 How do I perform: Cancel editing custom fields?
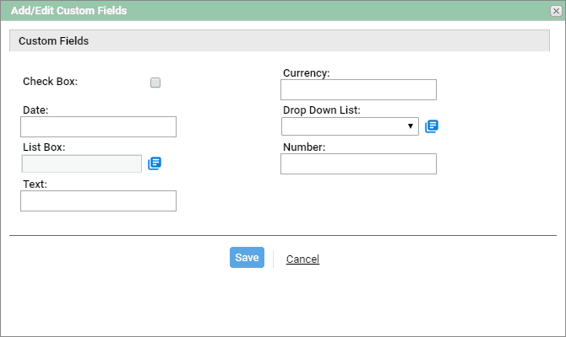point(302,259)
